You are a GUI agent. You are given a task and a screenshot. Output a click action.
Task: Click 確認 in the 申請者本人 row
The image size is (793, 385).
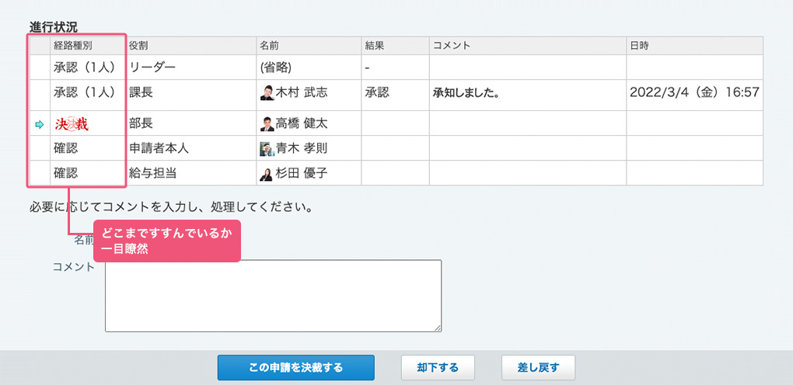click(x=66, y=148)
